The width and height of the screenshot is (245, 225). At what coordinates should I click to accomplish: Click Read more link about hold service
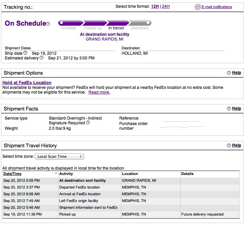tap(99, 92)
